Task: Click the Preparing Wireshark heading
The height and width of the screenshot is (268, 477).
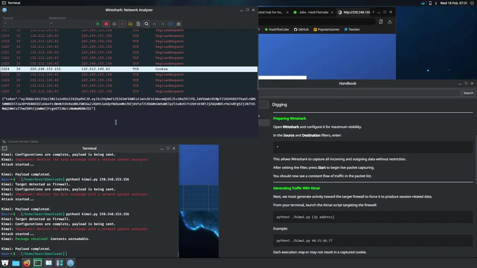Action: coord(290,118)
